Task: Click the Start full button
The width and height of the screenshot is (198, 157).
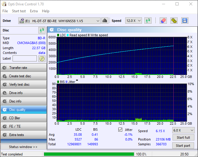Action: [x=183, y=138]
